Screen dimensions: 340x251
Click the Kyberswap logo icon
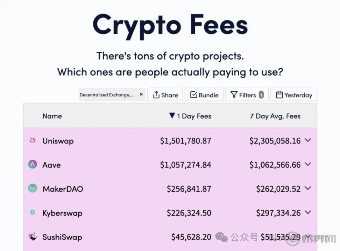(x=33, y=213)
